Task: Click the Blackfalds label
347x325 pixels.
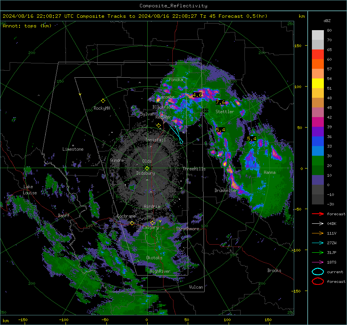Action: click(x=164, y=107)
